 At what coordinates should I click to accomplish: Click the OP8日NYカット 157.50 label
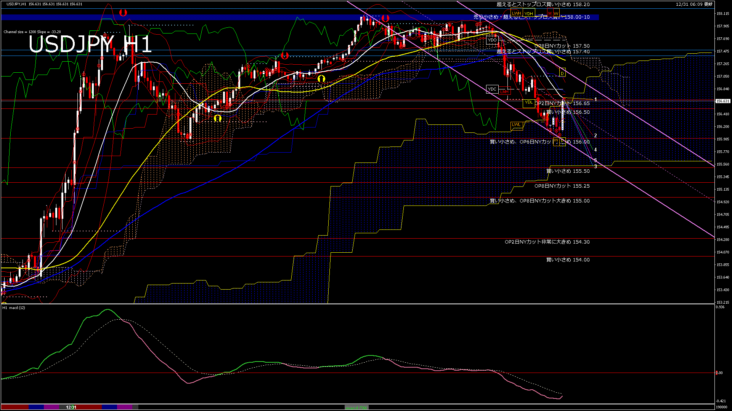click(562, 46)
